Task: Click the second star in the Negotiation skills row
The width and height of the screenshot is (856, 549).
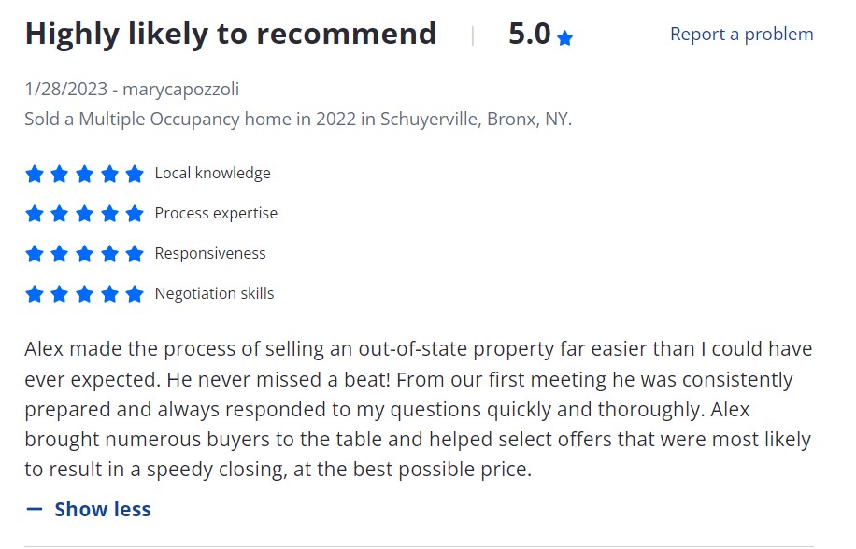Action: (60, 294)
